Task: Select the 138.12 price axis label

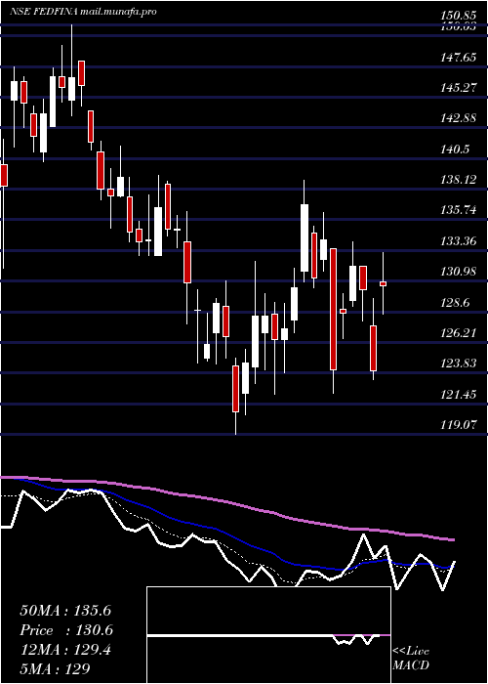Action: [x=458, y=179]
